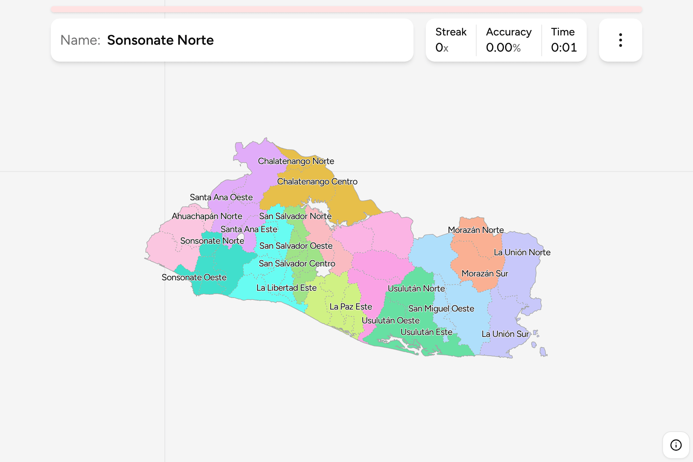Click the Time counter value
The image size is (693, 462).
tap(564, 47)
